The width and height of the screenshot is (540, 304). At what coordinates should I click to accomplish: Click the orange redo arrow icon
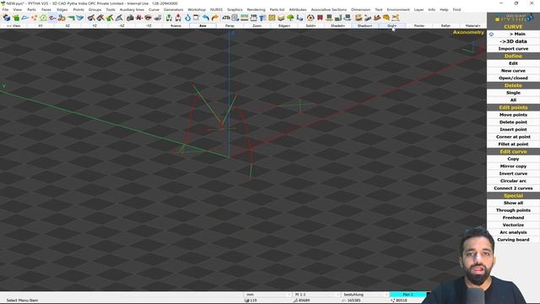(x=215, y=18)
